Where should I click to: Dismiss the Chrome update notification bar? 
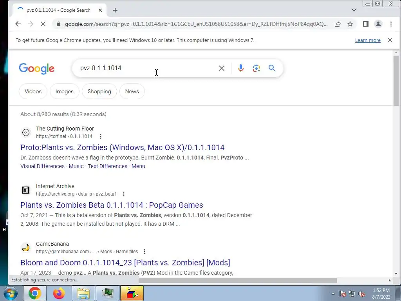[x=390, y=40]
